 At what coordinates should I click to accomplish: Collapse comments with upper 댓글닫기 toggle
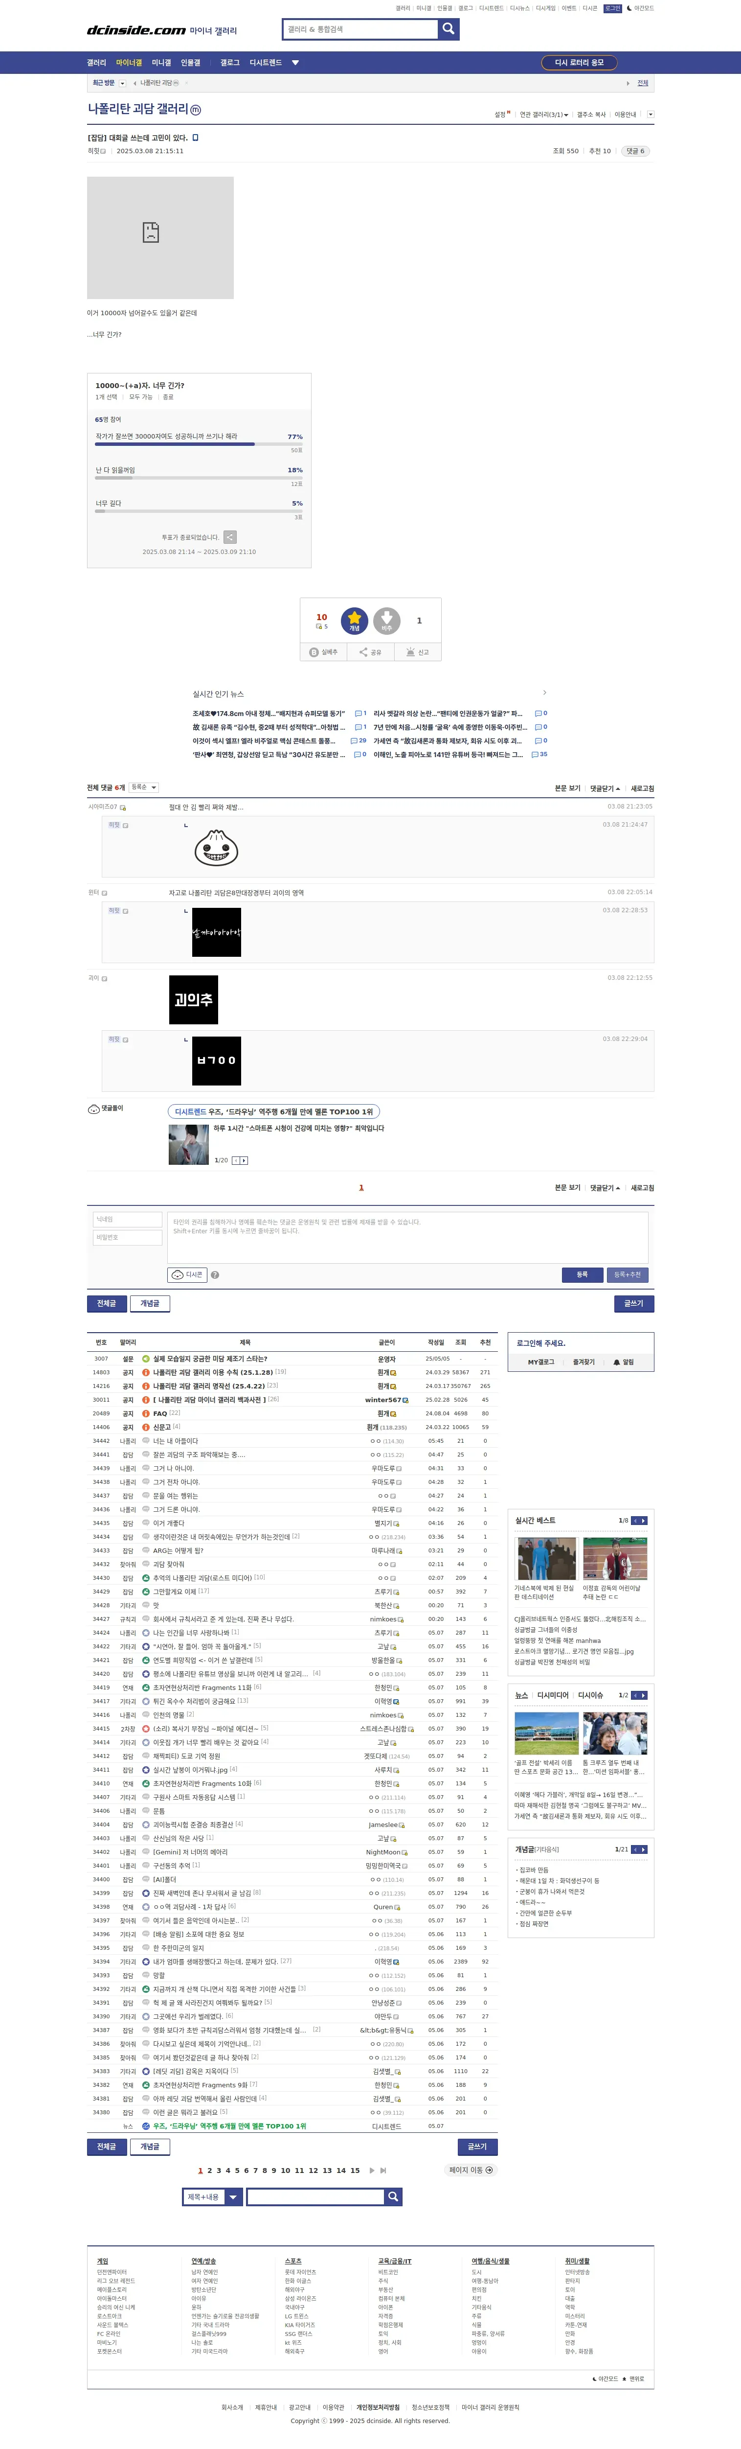[605, 788]
